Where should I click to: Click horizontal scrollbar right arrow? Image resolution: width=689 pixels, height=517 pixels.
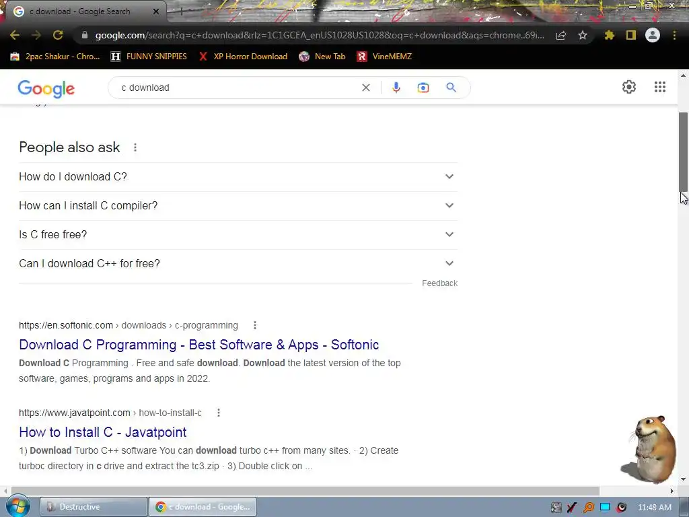click(672, 491)
